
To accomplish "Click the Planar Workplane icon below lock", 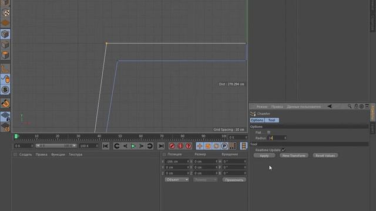I will tap(5, 127).
